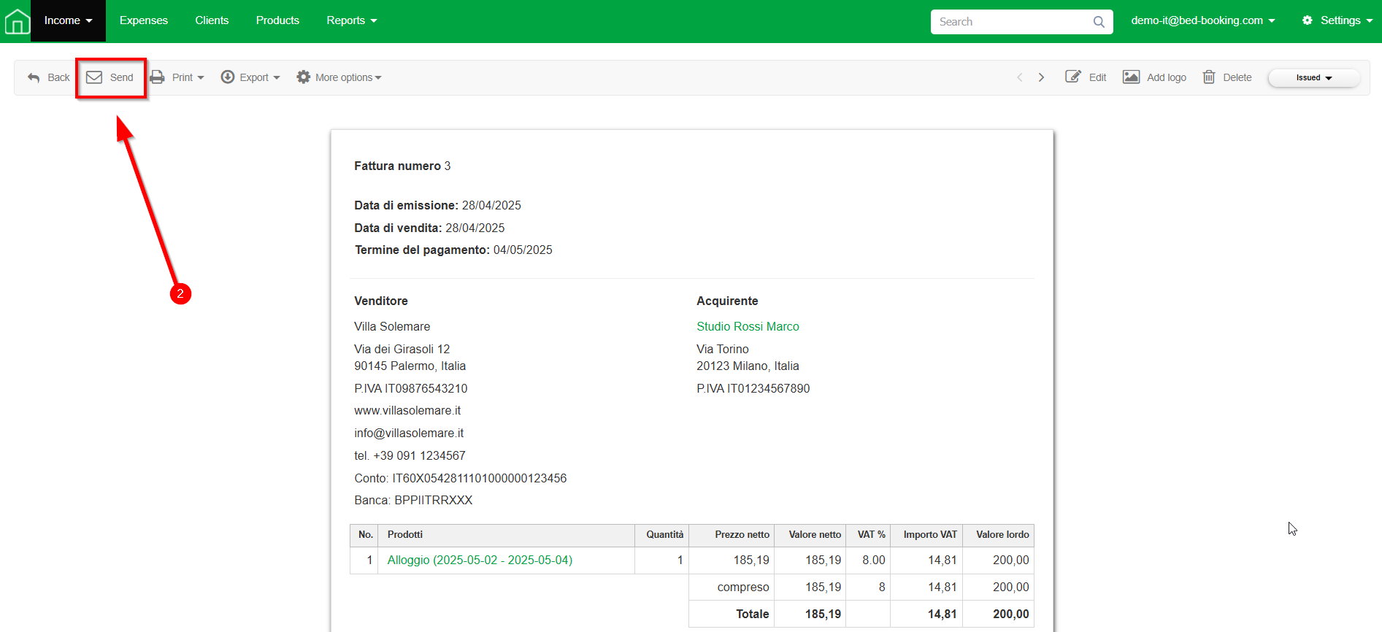Image resolution: width=1382 pixels, height=632 pixels.
Task: Click the Add logo image icon
Action: click(1131, 77)
